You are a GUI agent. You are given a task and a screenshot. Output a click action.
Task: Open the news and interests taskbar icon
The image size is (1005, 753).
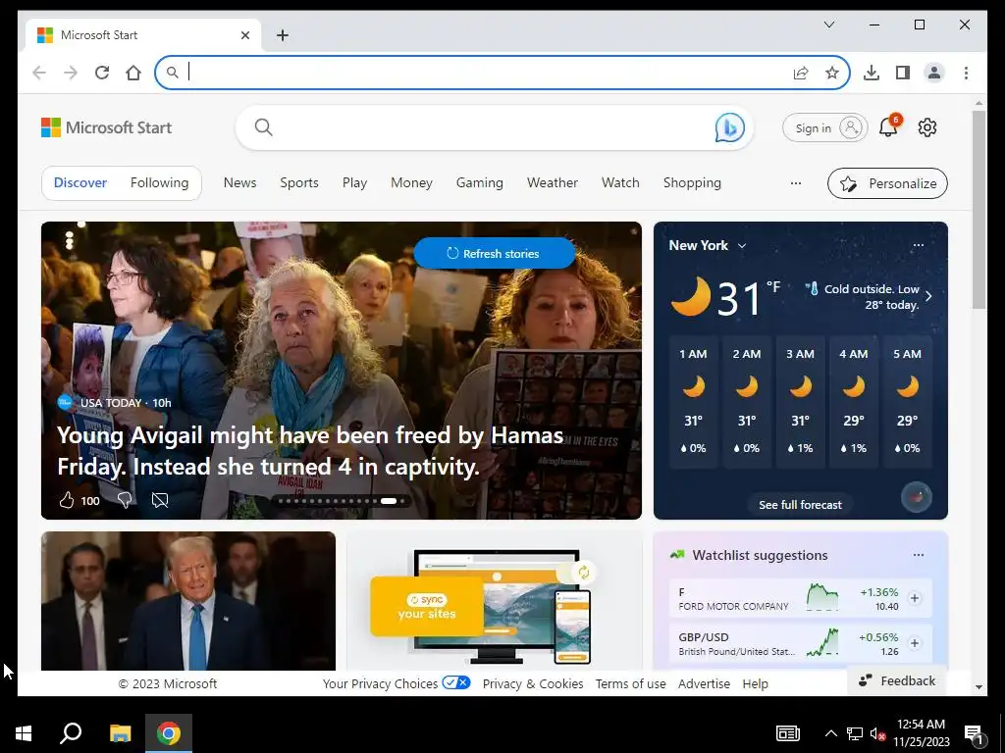(x=788, y=733)
